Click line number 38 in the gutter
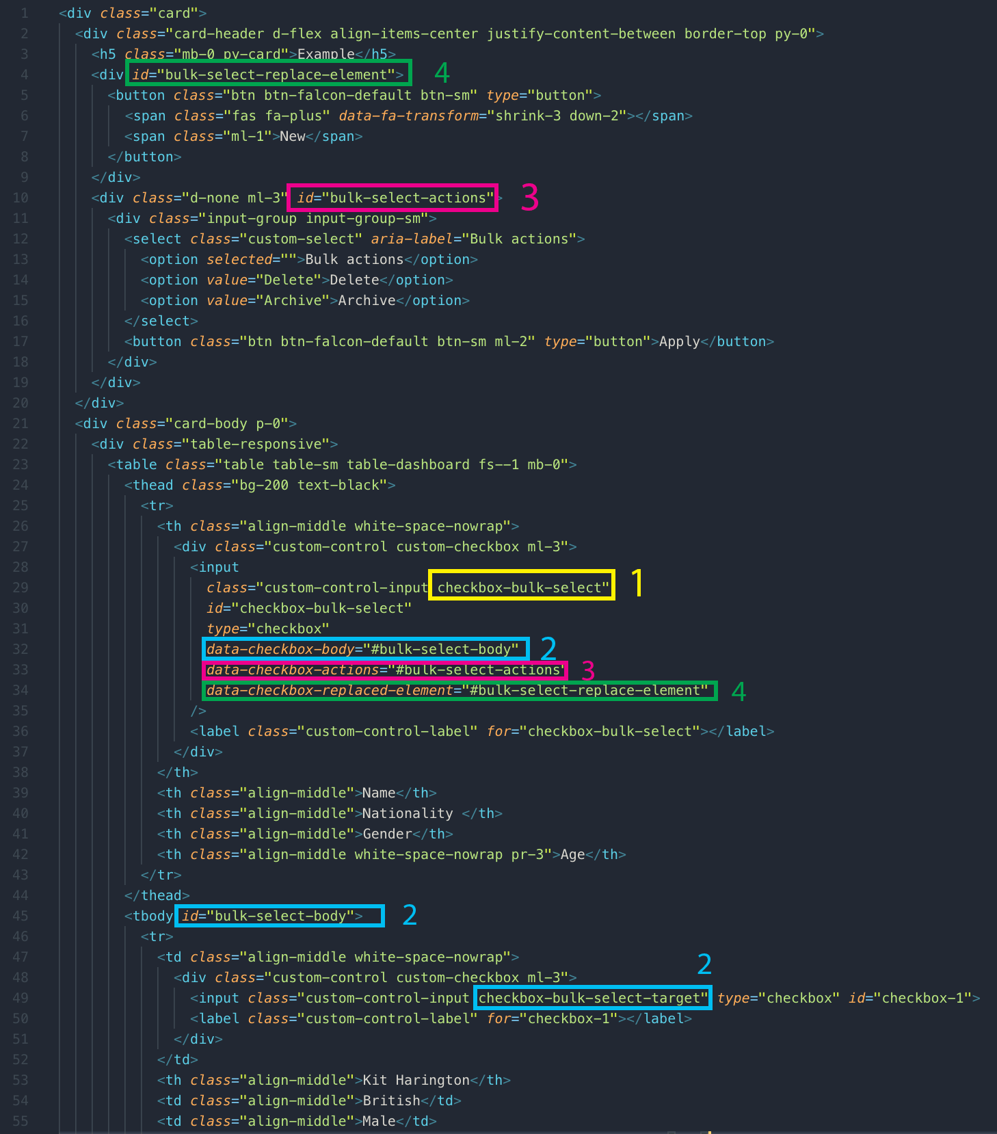Screen dimensions: 997x1134 pos(21,772)
